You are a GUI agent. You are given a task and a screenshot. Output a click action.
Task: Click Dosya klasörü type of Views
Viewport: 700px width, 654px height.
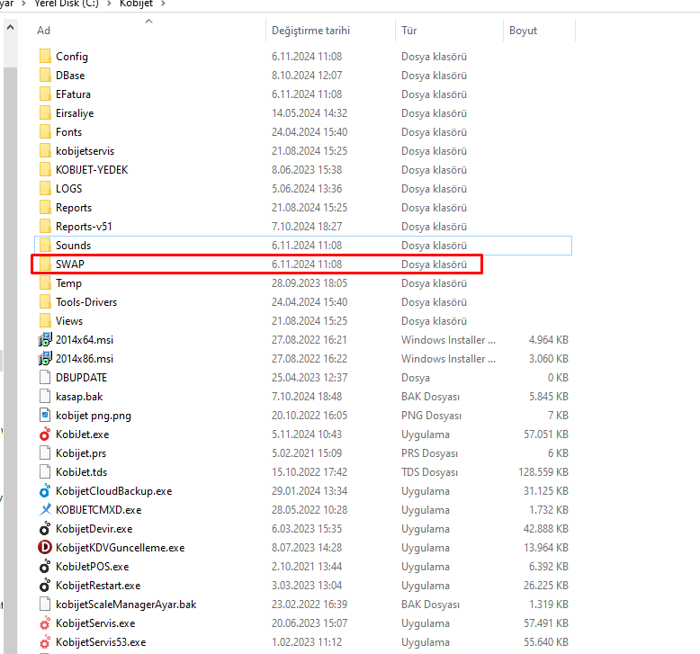pyautogui.click(x=434, y=321)
